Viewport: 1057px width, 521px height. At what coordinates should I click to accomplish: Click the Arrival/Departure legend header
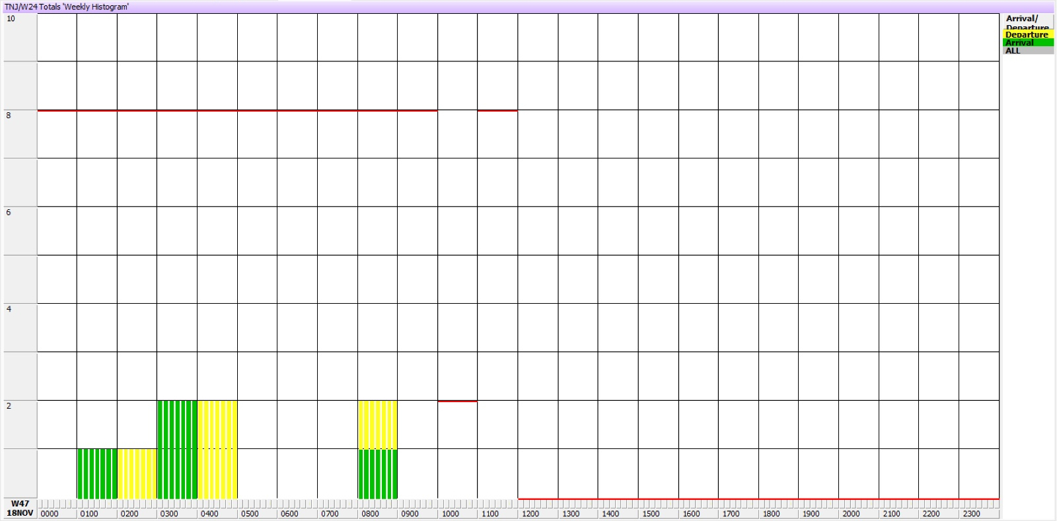click(x=1027, y=21)
